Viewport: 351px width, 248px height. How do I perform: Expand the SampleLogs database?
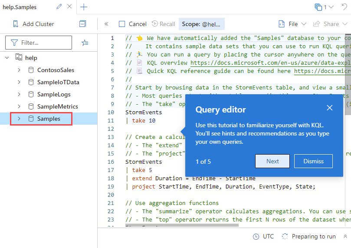point(19,94)
